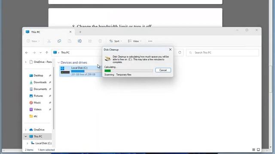Open Downloads in quick access
The image size is (275, 154).
40,82
